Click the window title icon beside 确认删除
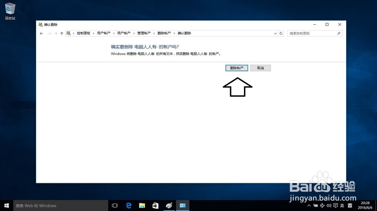 pos(40,24)
